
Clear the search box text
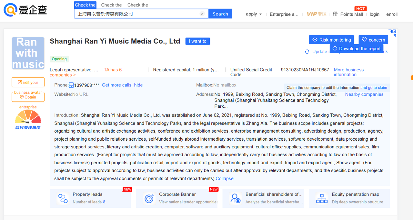(x=202, y=14)
